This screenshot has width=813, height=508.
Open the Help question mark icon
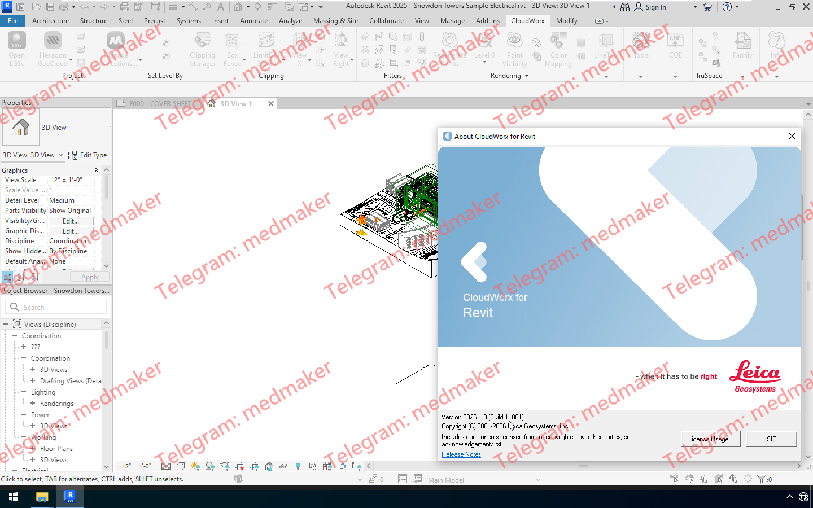(x=727, y=7)
